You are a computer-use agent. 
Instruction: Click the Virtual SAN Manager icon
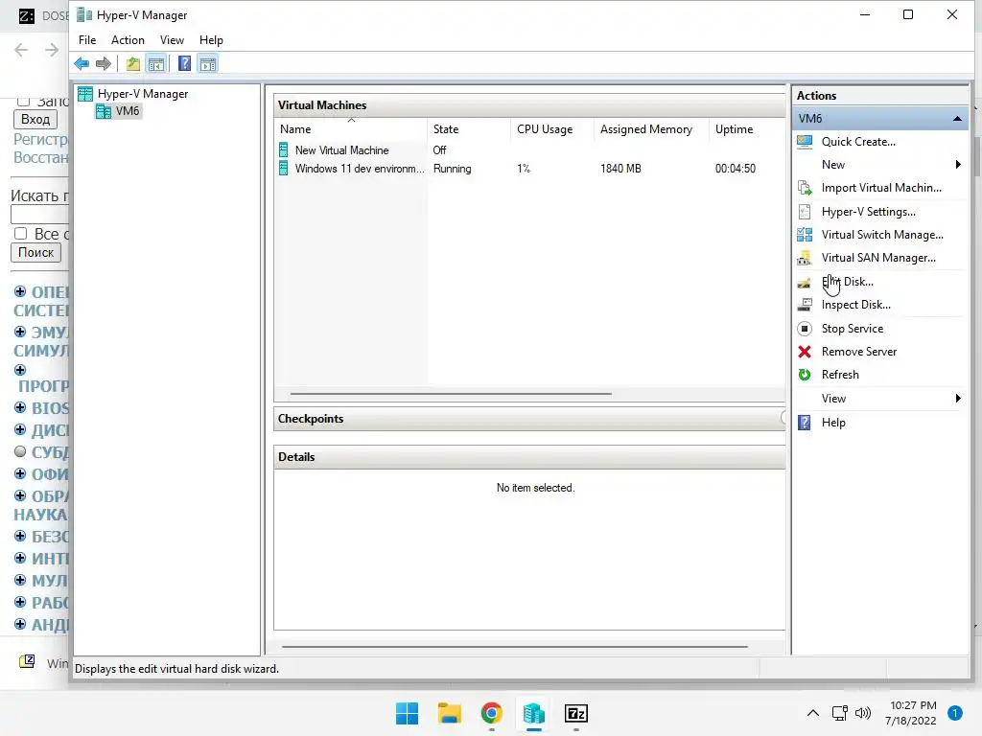pos(805,258)
